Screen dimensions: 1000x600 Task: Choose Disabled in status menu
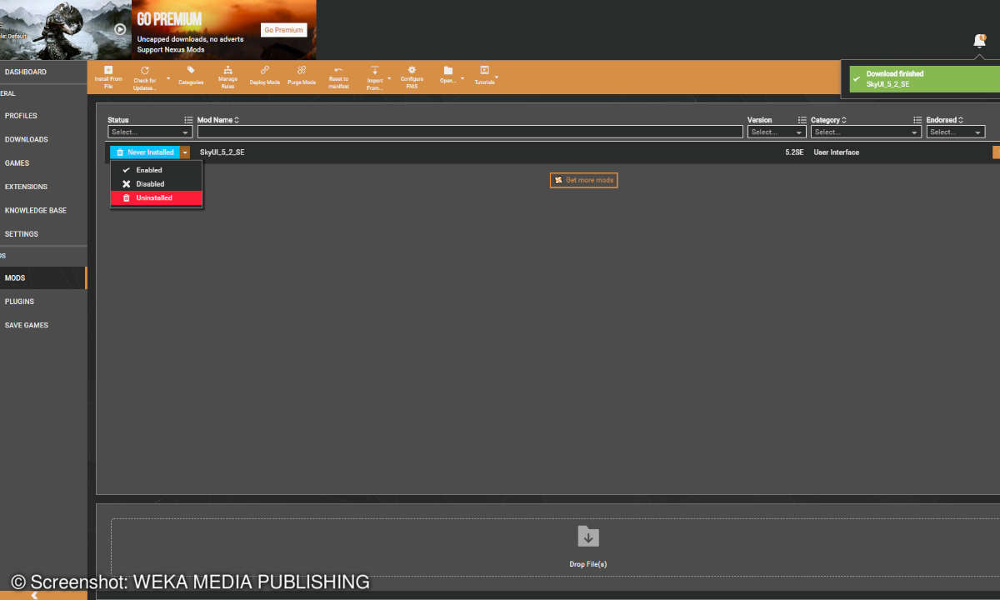click(x=157, y=184)
